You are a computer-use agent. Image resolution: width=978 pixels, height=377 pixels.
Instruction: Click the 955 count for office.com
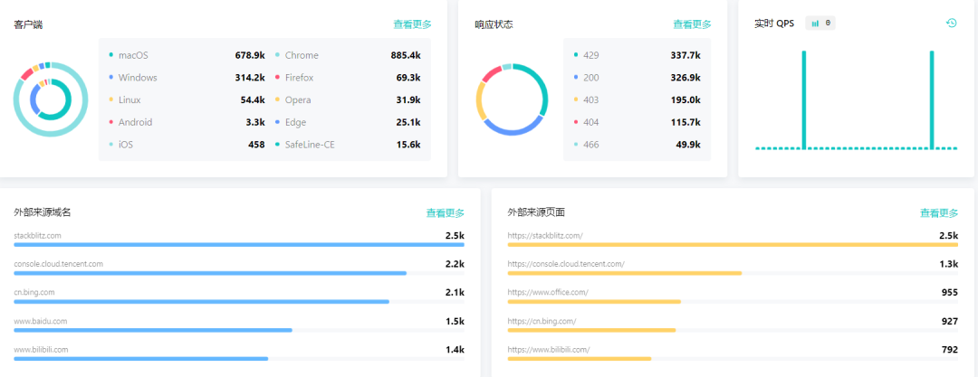click(949, 292)
